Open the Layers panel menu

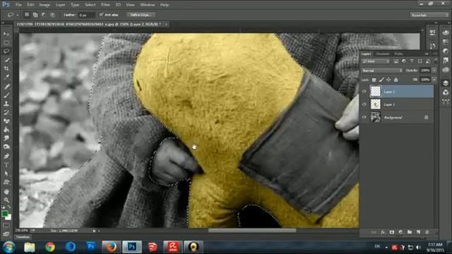[435, 54]
